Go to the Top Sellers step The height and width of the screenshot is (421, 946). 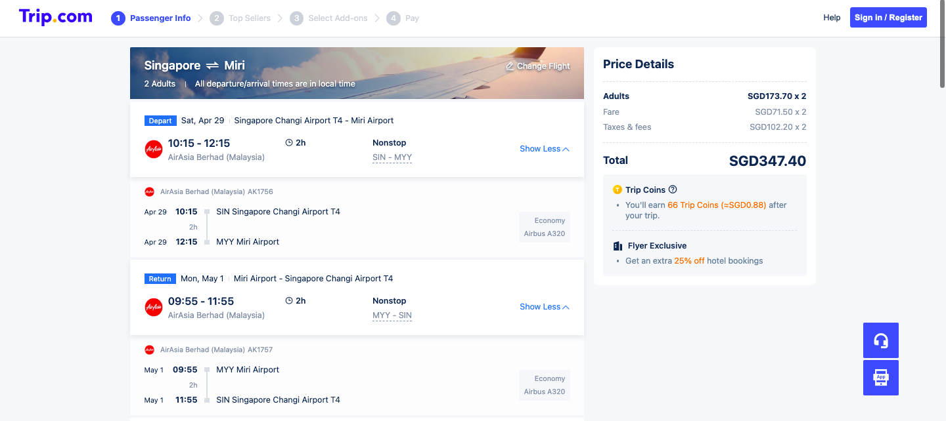pyautogui.click(x=240, y=18)
